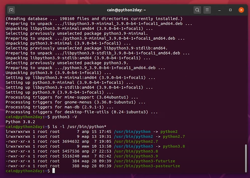Click the close window button
Viewport: 250px width, 178px height.
click(241, 10)
